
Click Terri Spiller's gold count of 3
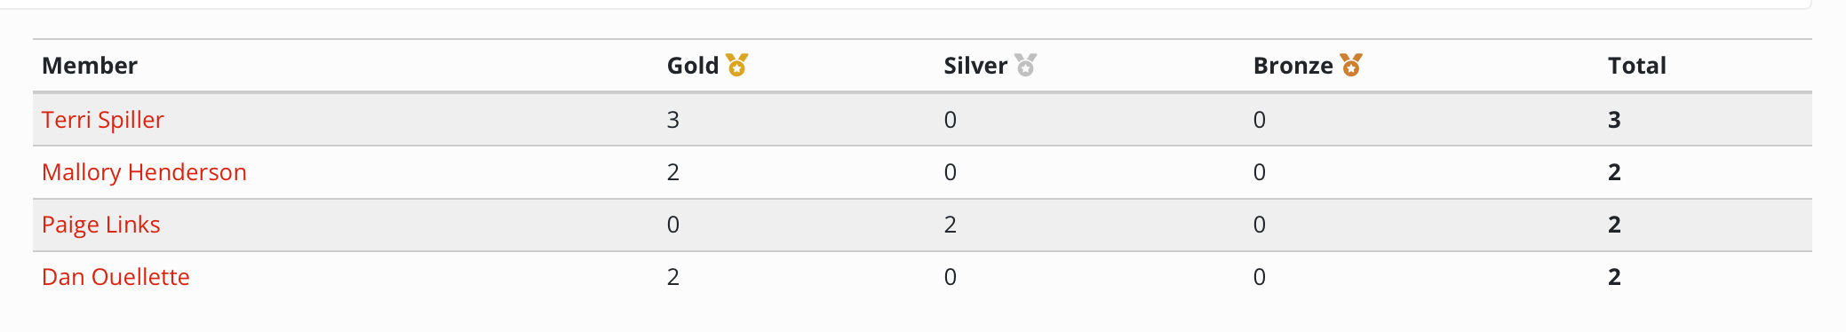tap(673, 120)
